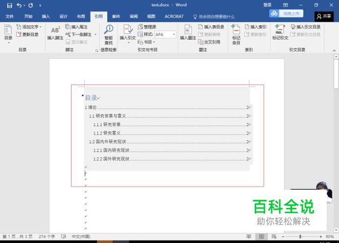
Task: Switch to the 布局 ribbon tab
Action: pyautogui.click(x=81, y=17)
